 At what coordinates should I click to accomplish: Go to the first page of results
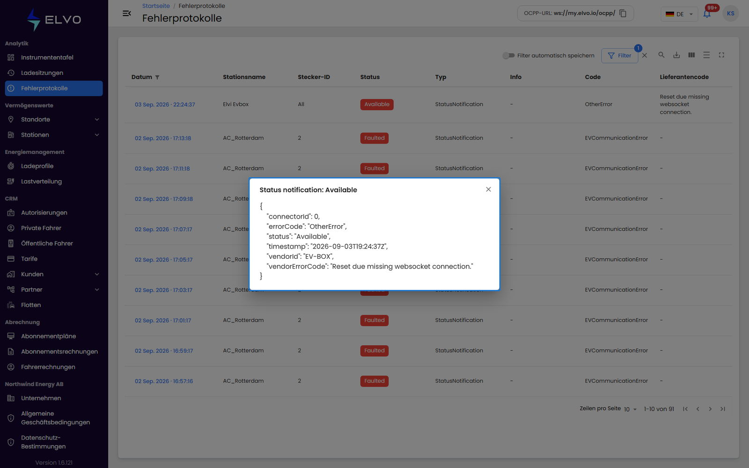(x=685, y=409)
